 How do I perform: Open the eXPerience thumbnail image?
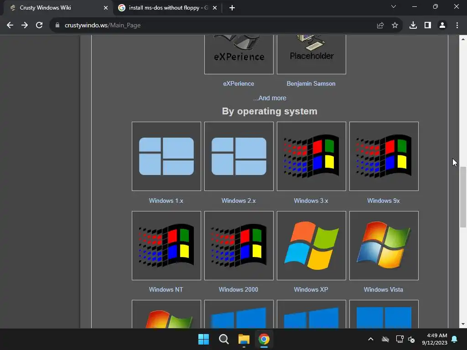click(x=239, y=54)
